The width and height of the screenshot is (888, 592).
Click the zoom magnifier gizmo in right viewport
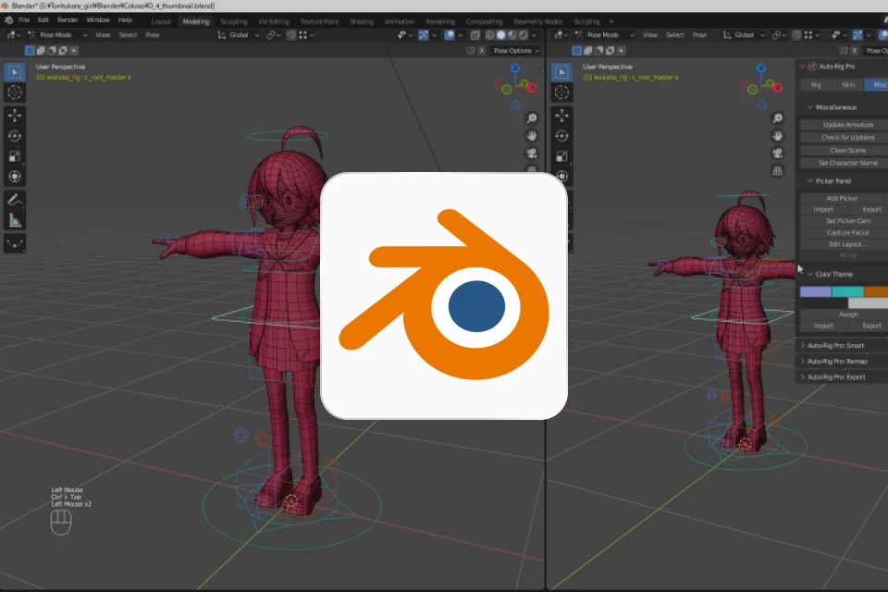click(x=778, y=117)
